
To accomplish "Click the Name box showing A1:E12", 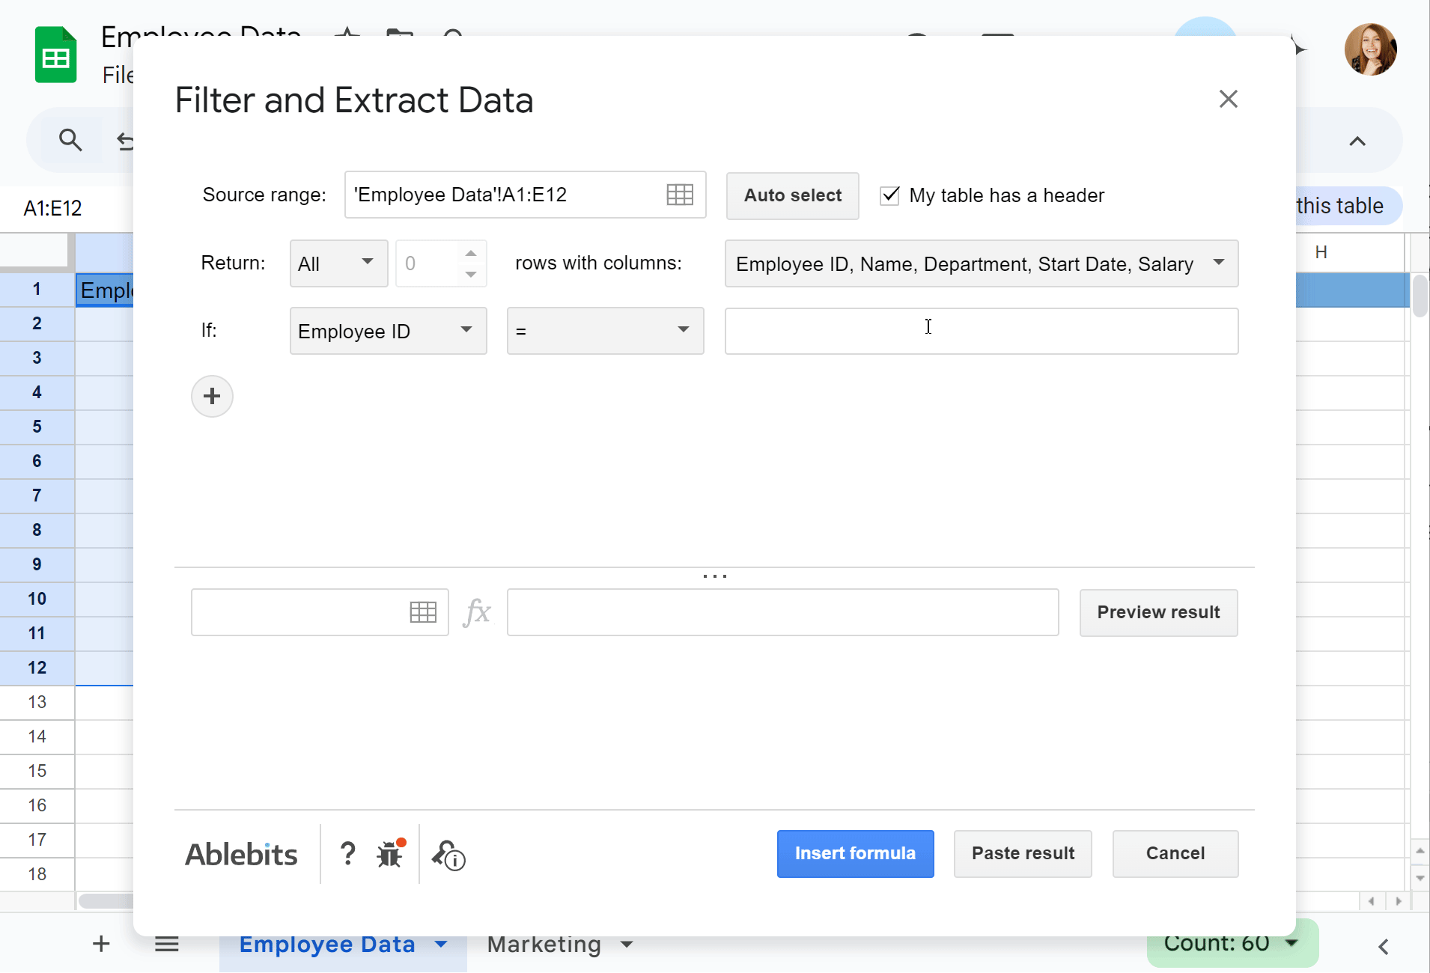I will tap(52, 207).
